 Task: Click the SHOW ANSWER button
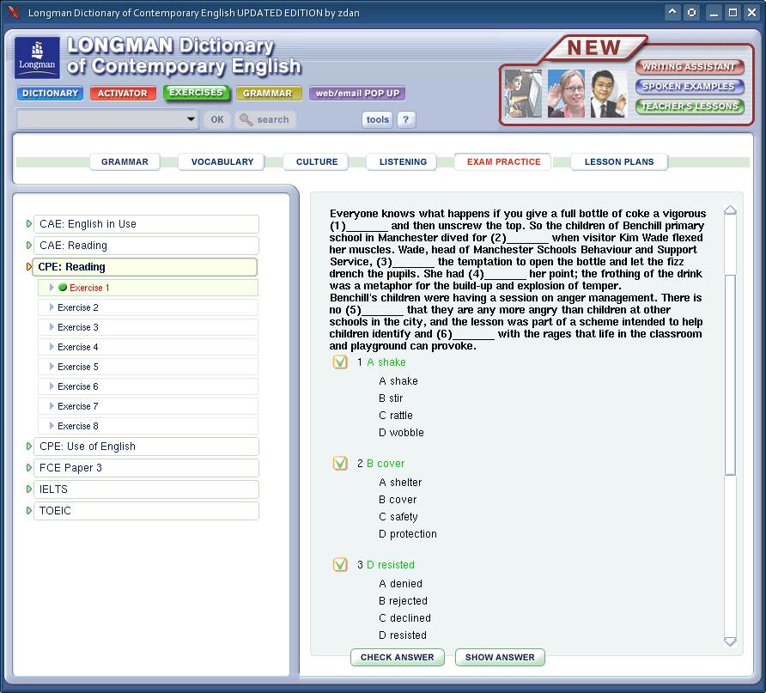click(x=500, y=657)
